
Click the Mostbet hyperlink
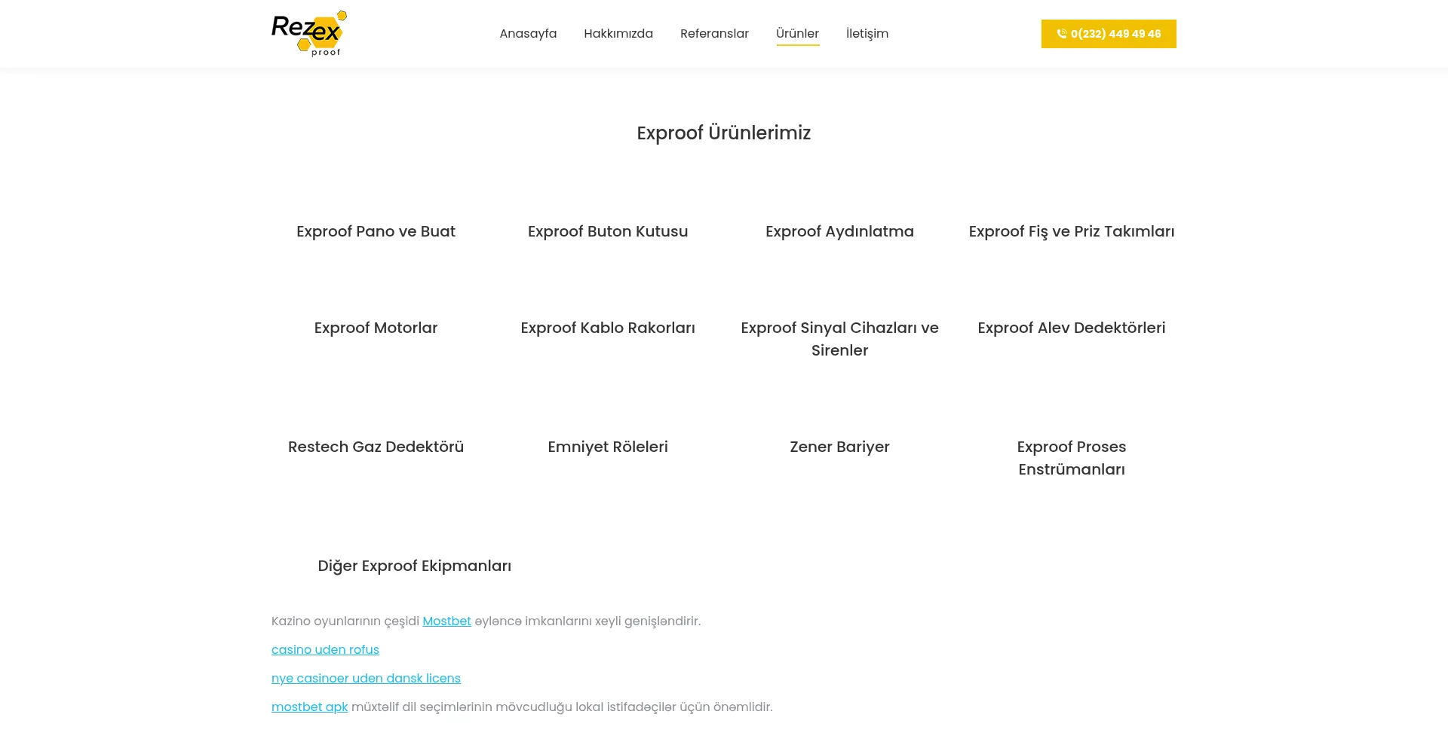(446, 621)
